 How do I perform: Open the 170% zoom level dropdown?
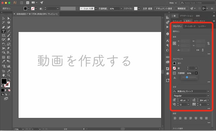click(23, 129)
